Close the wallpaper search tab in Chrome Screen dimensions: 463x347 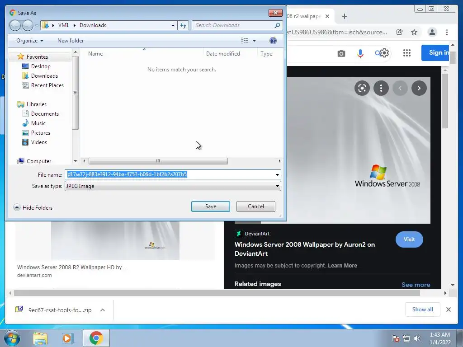pyautogui.click(x=327, y=16)
